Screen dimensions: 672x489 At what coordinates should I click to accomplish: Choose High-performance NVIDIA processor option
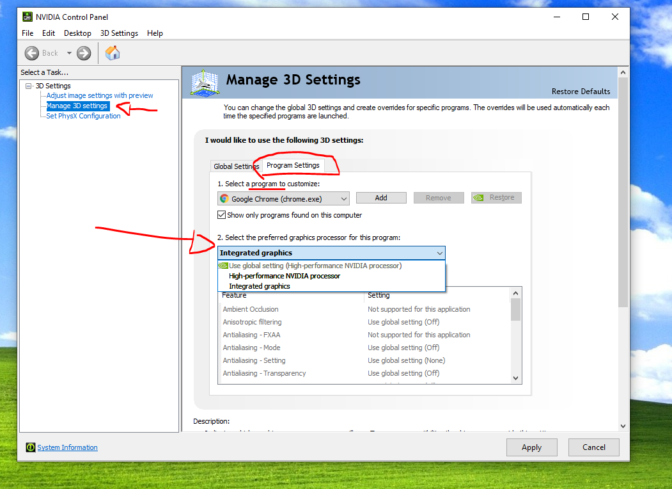285,276
